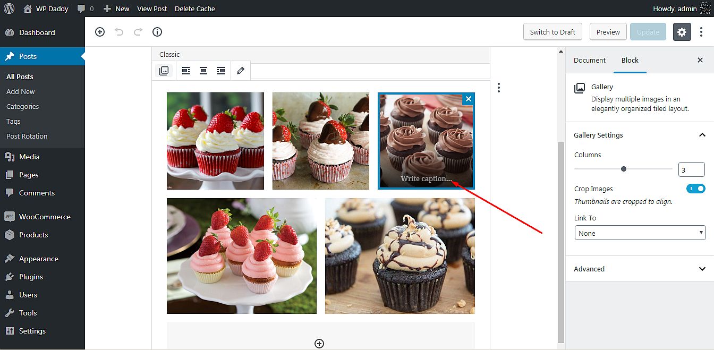Select the chocolate drizzle cupcake image
This screenshot has height=350, width=714.
pos(400,256)
